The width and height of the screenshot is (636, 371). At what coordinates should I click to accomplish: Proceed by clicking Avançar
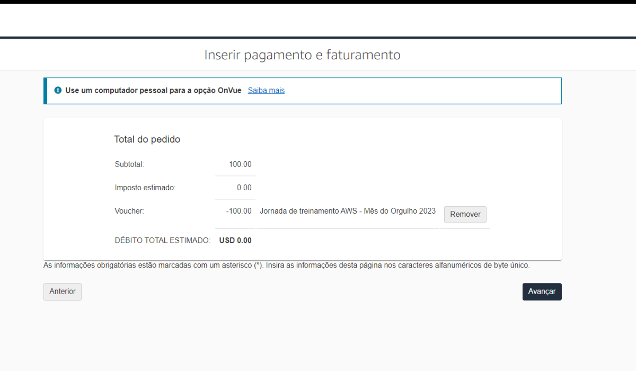click(x=542, y=291)
